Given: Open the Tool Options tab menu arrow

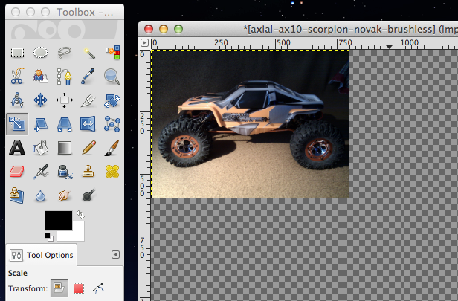Looking at the screenshot, I should point(115,254).
